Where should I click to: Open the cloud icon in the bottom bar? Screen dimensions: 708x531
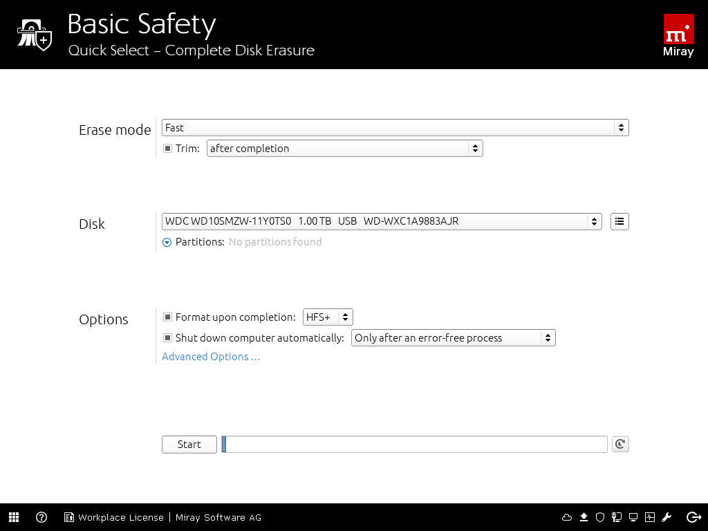click(x=567, y=517)
